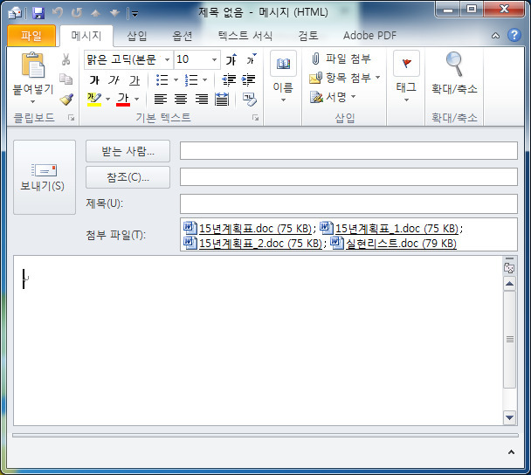Viewport: 531px width, 475px height.
Task: Click the message body scrollbar down arrow
Action: click(x=509, y=417)
